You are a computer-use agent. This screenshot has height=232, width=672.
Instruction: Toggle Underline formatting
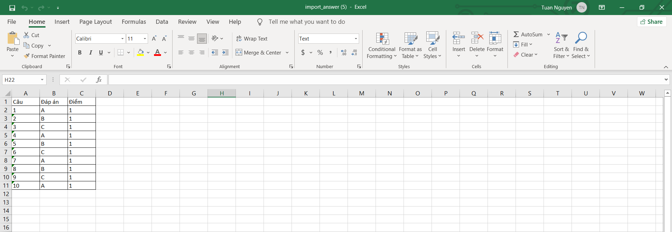(x=101, y=52)
